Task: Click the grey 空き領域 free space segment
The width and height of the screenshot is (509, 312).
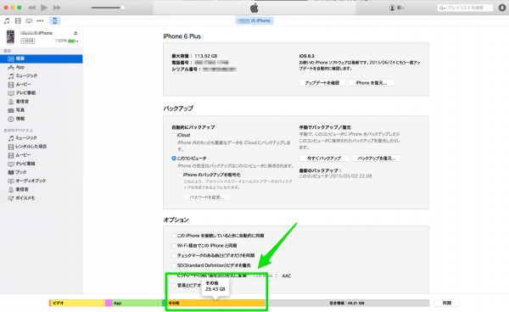Action: click(347, 303)
